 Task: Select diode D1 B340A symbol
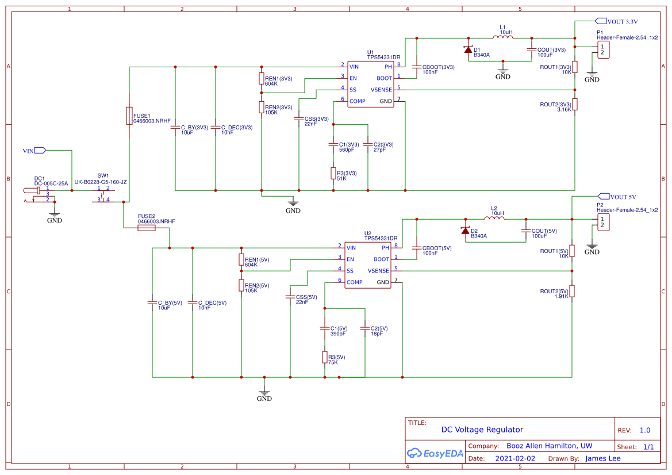point(468,50)
